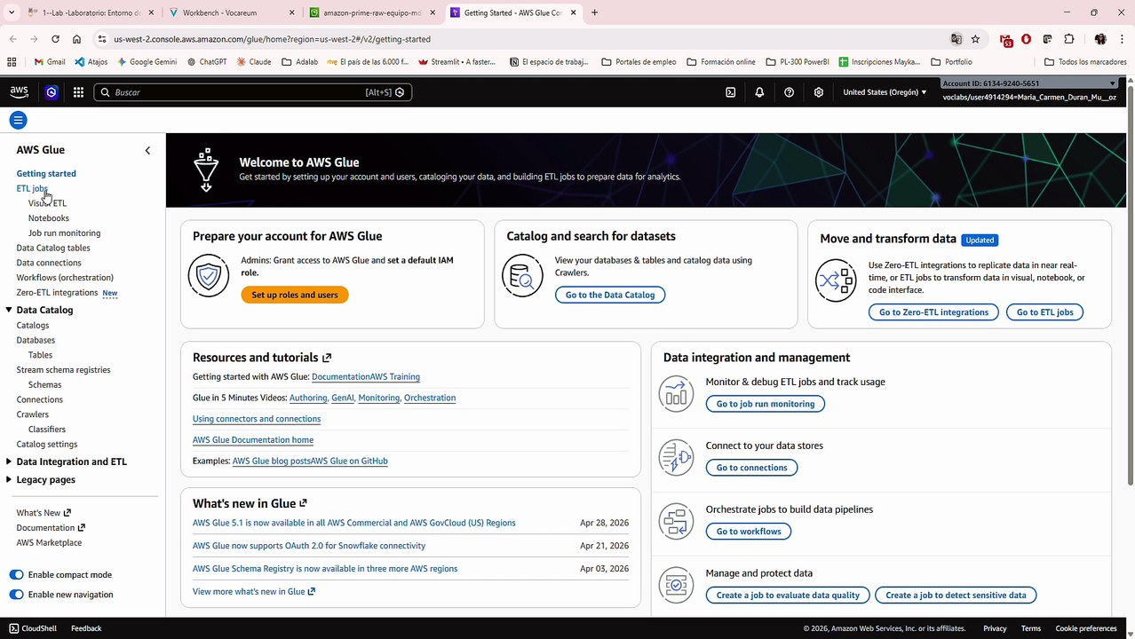Screen dimensions: 1135x639
Task: Open the account dropdown showing Account ID
Action: (1028, 83)
